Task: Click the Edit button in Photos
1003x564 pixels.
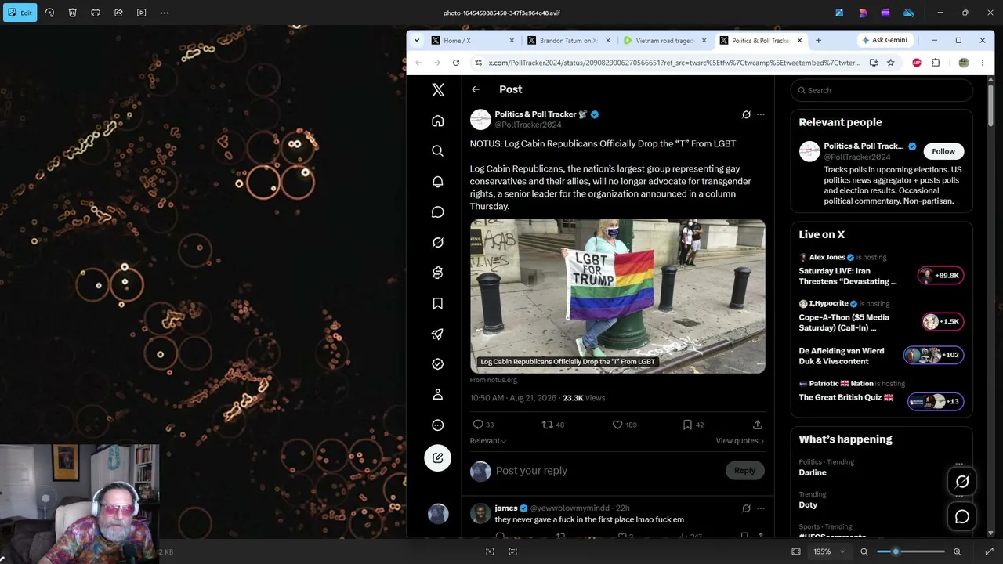Action: click(20, 13)
